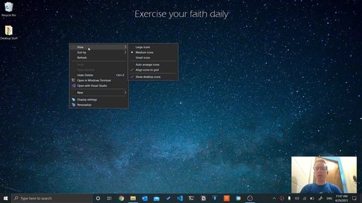This screenshot has width=362, height=203.
Task: Toggle Show desktop icons off
Action: point(153,77)
